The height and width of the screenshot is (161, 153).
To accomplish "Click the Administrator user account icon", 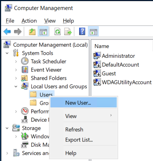I will [97, 56].
